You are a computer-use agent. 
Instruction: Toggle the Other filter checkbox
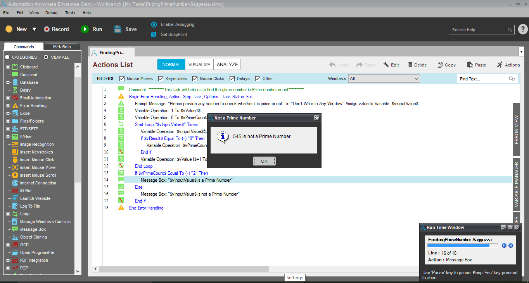pyautogui.click(x=258, y=78)
